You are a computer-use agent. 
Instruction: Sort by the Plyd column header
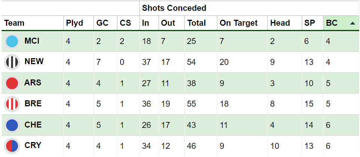point(74,23)
